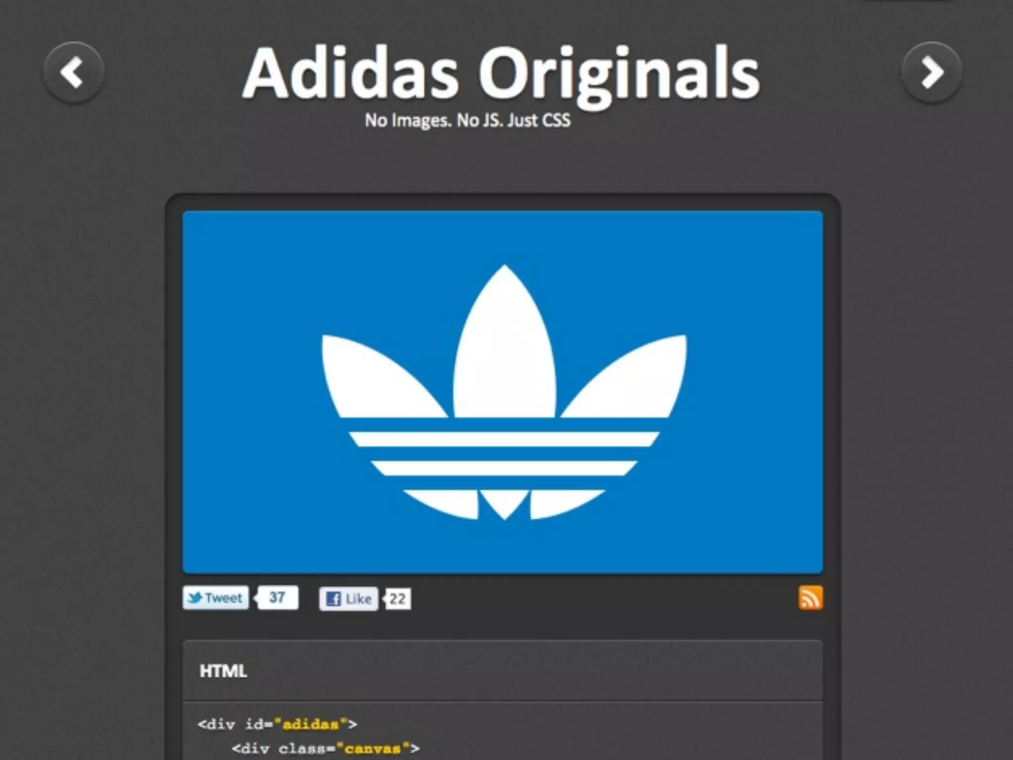Click the Facebook Like button
Image resolution: width=1013 pixels, height=760 pixels.
pos(349,599)
